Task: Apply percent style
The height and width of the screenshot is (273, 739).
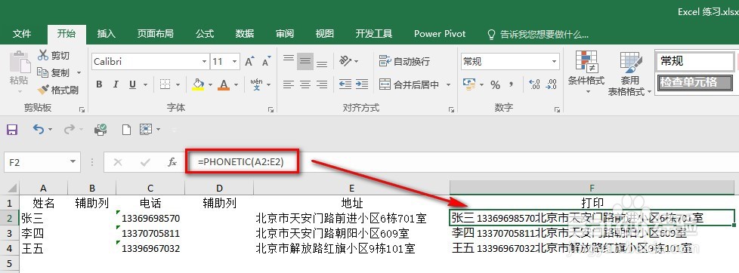Action: point(495,84)
